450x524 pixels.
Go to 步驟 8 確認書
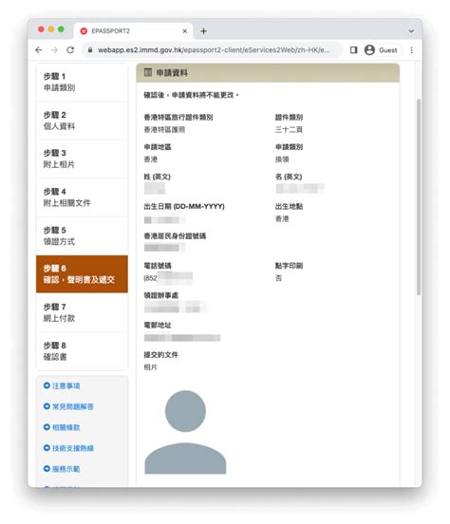(x=82, y=351)
